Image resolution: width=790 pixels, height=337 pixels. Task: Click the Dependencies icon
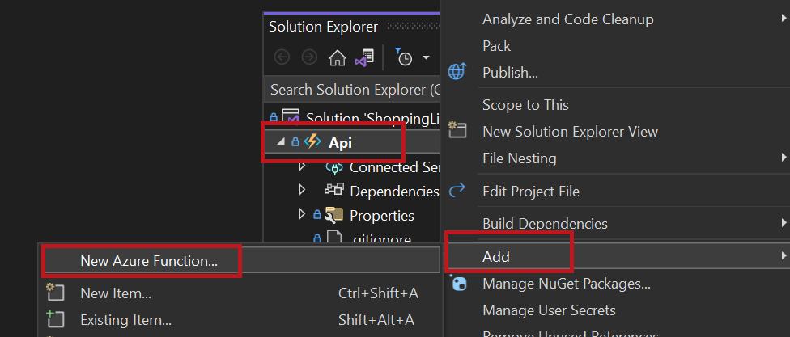point(333,190)
